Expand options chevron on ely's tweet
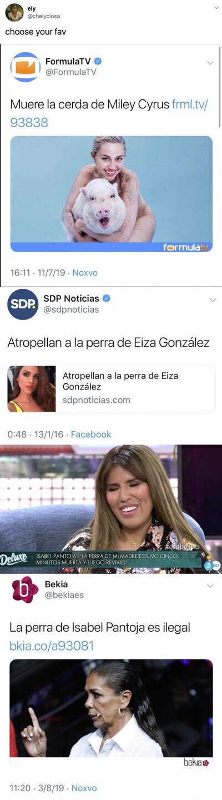This screenshot has height=800, width=222. [x=216, y=8]
